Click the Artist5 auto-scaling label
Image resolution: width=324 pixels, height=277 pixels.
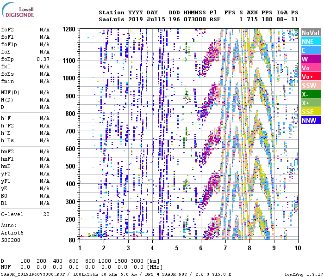click(12, 233)
